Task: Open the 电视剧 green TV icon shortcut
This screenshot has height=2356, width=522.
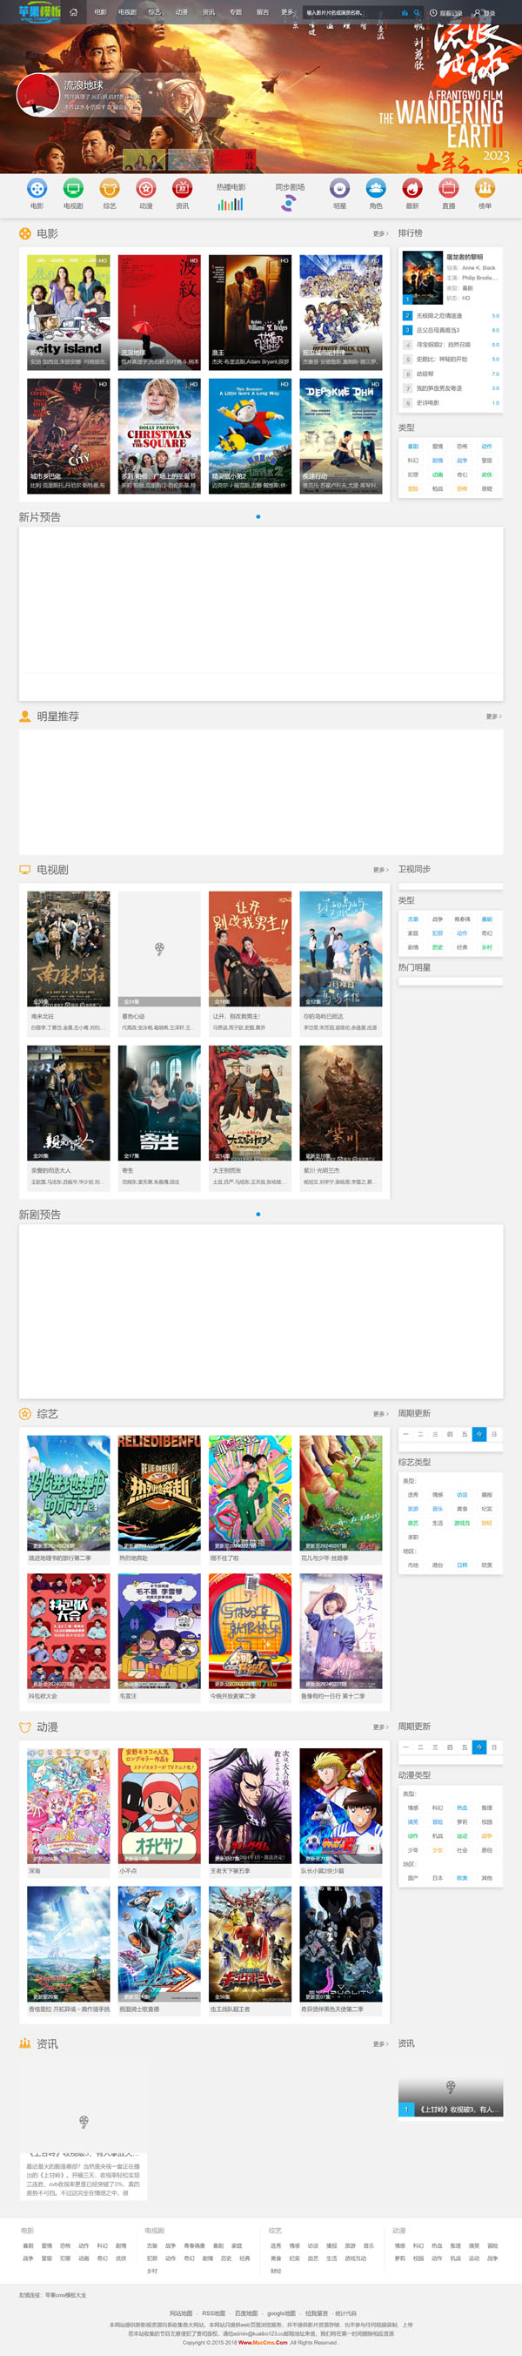Action: pos(73,188)
